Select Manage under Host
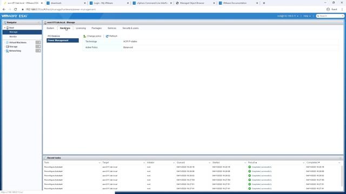 pos(22,32)
